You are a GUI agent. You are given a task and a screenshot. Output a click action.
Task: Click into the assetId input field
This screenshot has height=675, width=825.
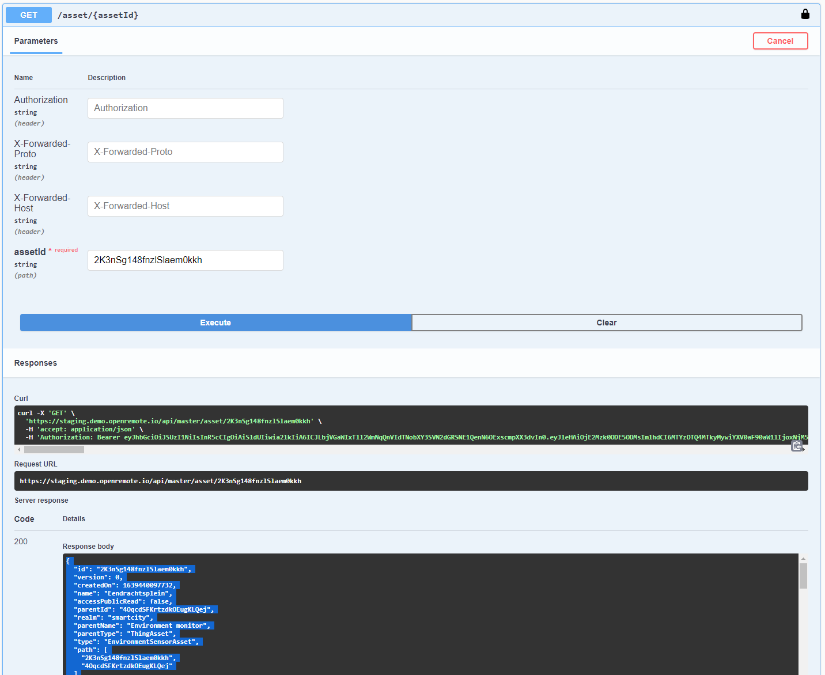tap(185, 260)
